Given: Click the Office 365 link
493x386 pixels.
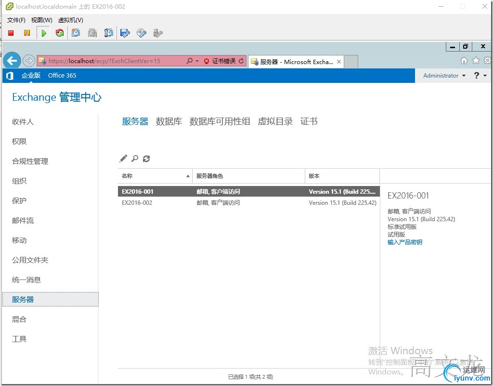Looking at the screenshot, I should pyautogui.click(x=62, y=76).
